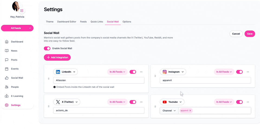Open In All Feeds dropdown for Youtube

tap(224, 102)
